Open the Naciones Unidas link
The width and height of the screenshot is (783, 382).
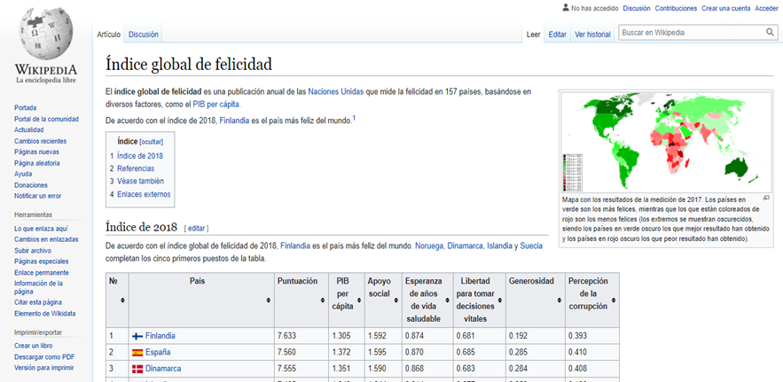tap(335, 92)
